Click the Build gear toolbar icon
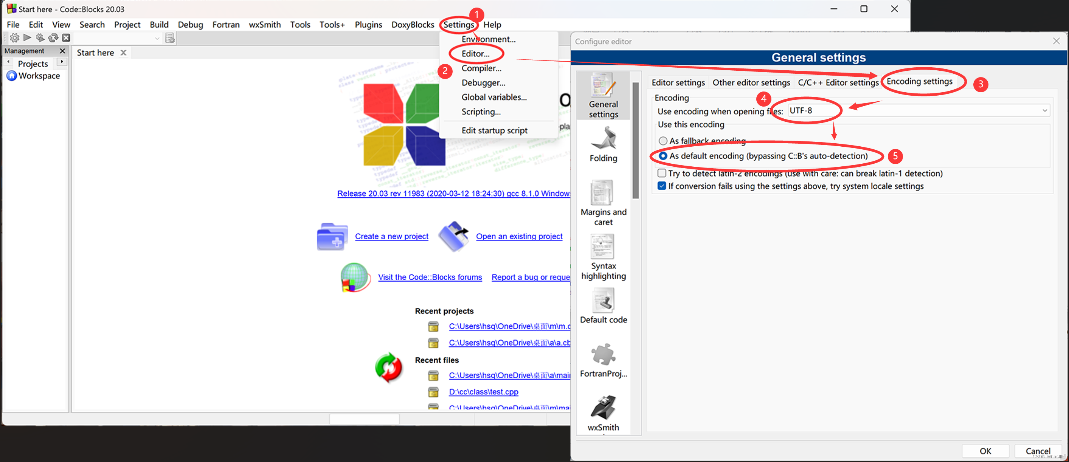 14,38
